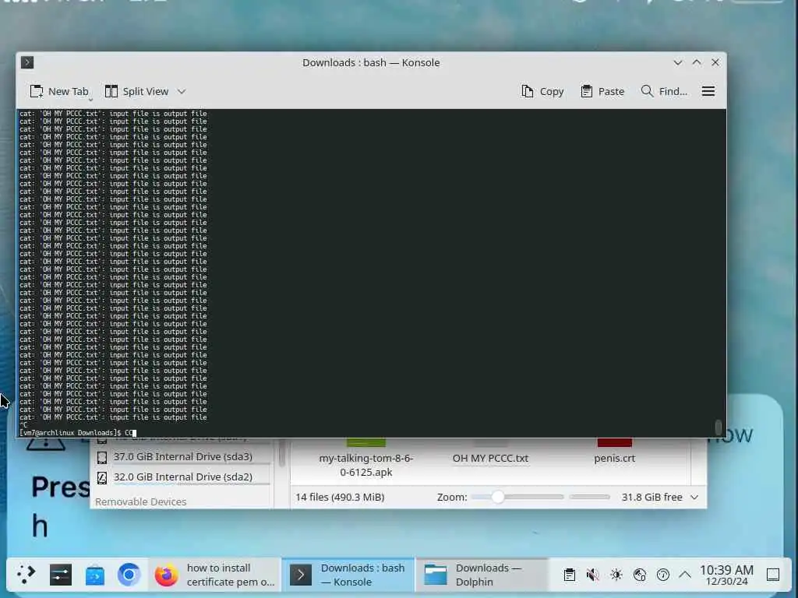Open system updates tray icon
The height and width of the screenshot is (598, 798).
pos(640,575)
